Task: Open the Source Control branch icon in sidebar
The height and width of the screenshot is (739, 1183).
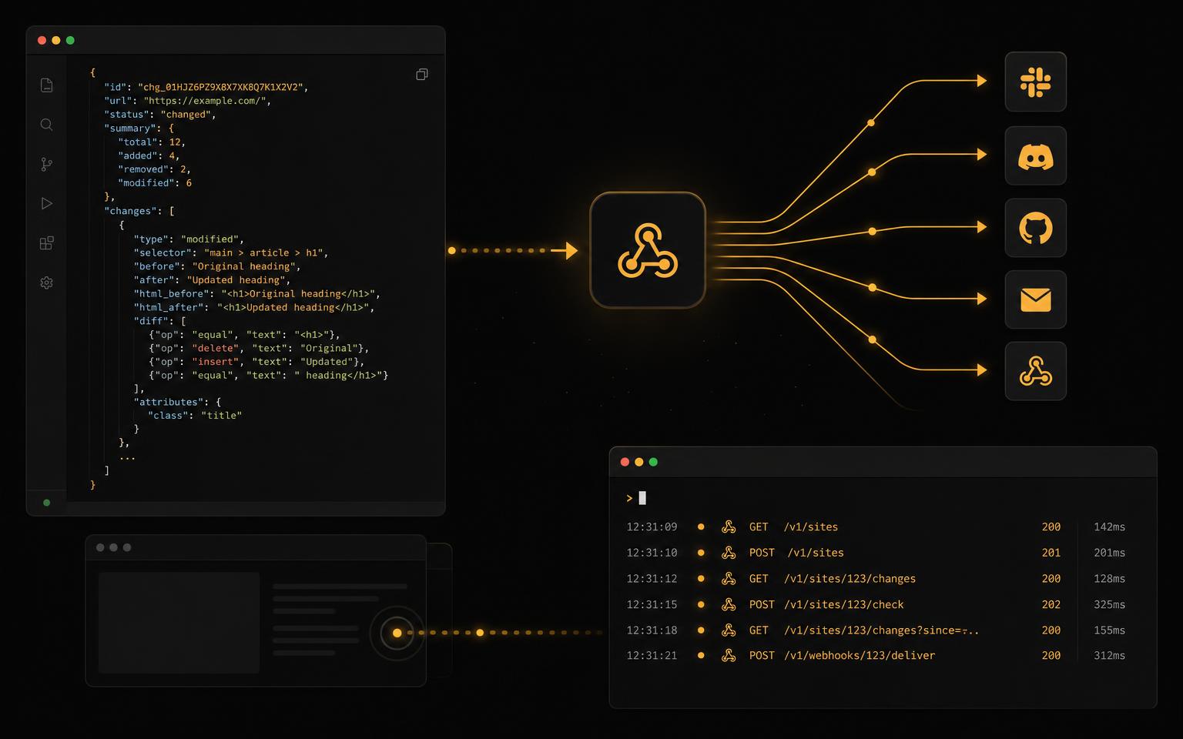Action: pos(46,164)
